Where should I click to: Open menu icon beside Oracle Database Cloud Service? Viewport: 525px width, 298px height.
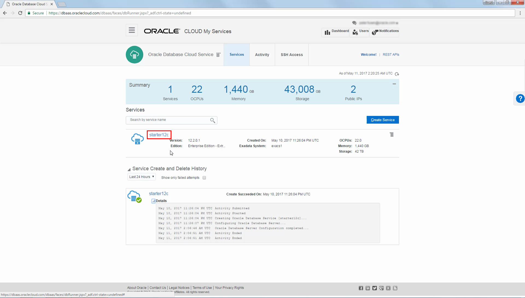coord(218,55)
